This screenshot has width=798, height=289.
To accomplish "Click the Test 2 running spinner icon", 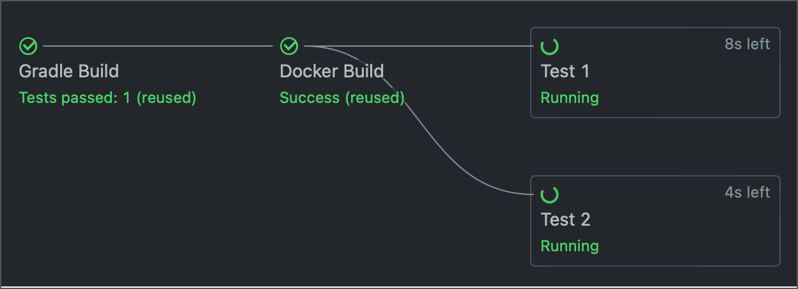I will click(x=550, y=194).
